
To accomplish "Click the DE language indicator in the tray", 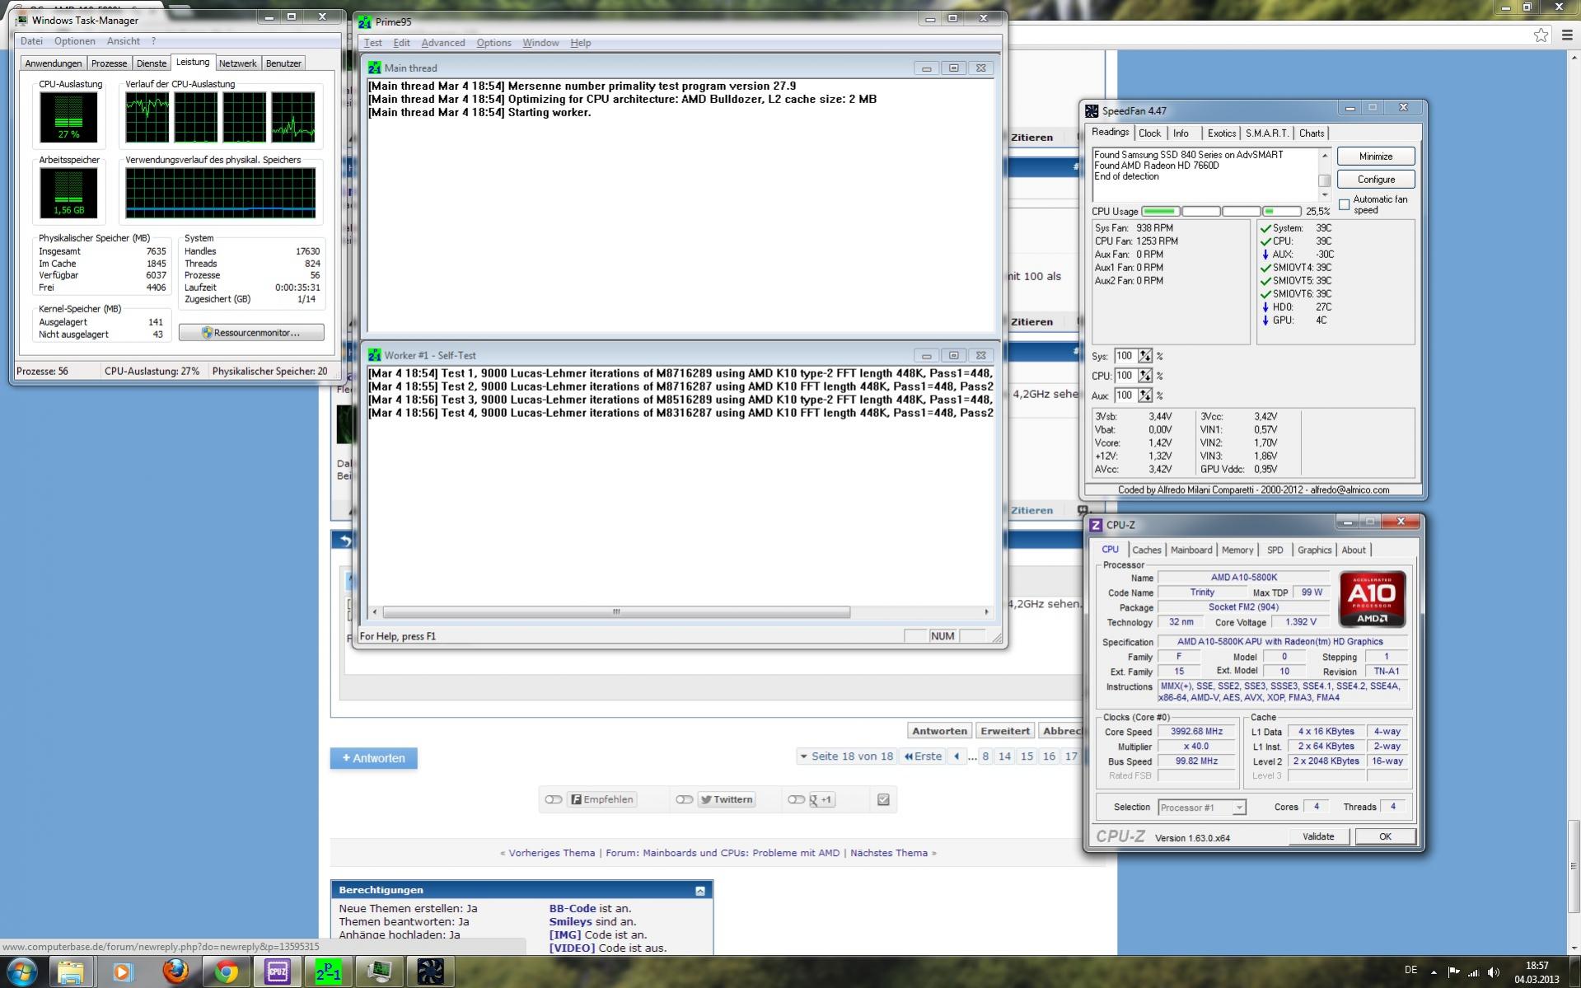I will (1410, 971).
